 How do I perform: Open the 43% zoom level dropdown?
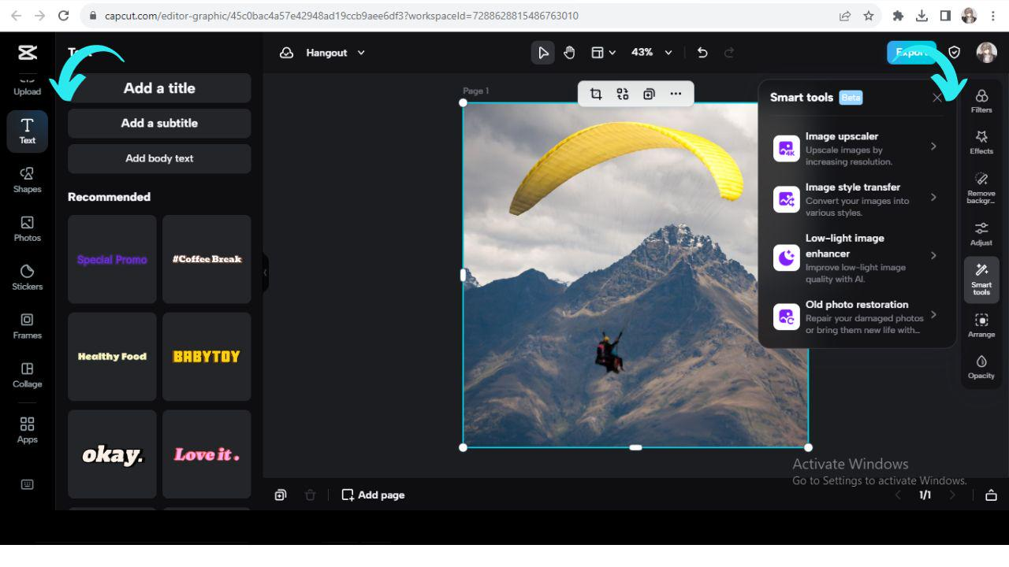pos(652,53)
